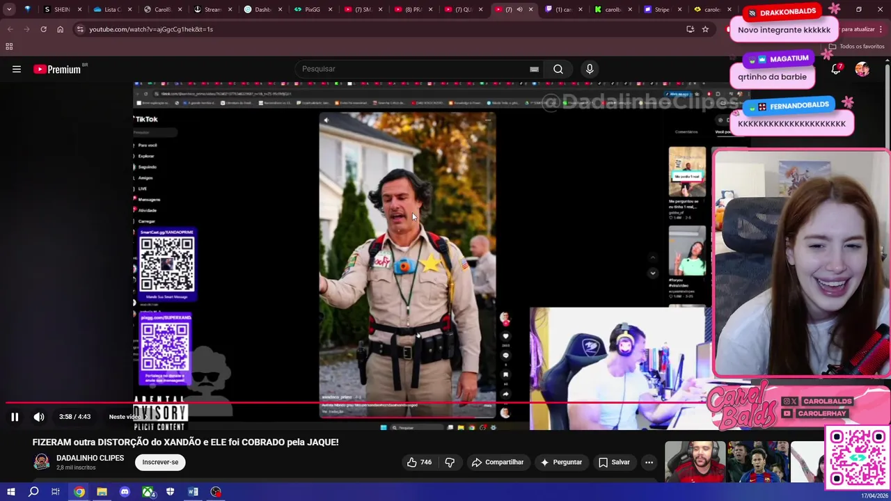891x501 pixels.
Task: Open Microsoft Word from taskbar
Action: [193, 492]
